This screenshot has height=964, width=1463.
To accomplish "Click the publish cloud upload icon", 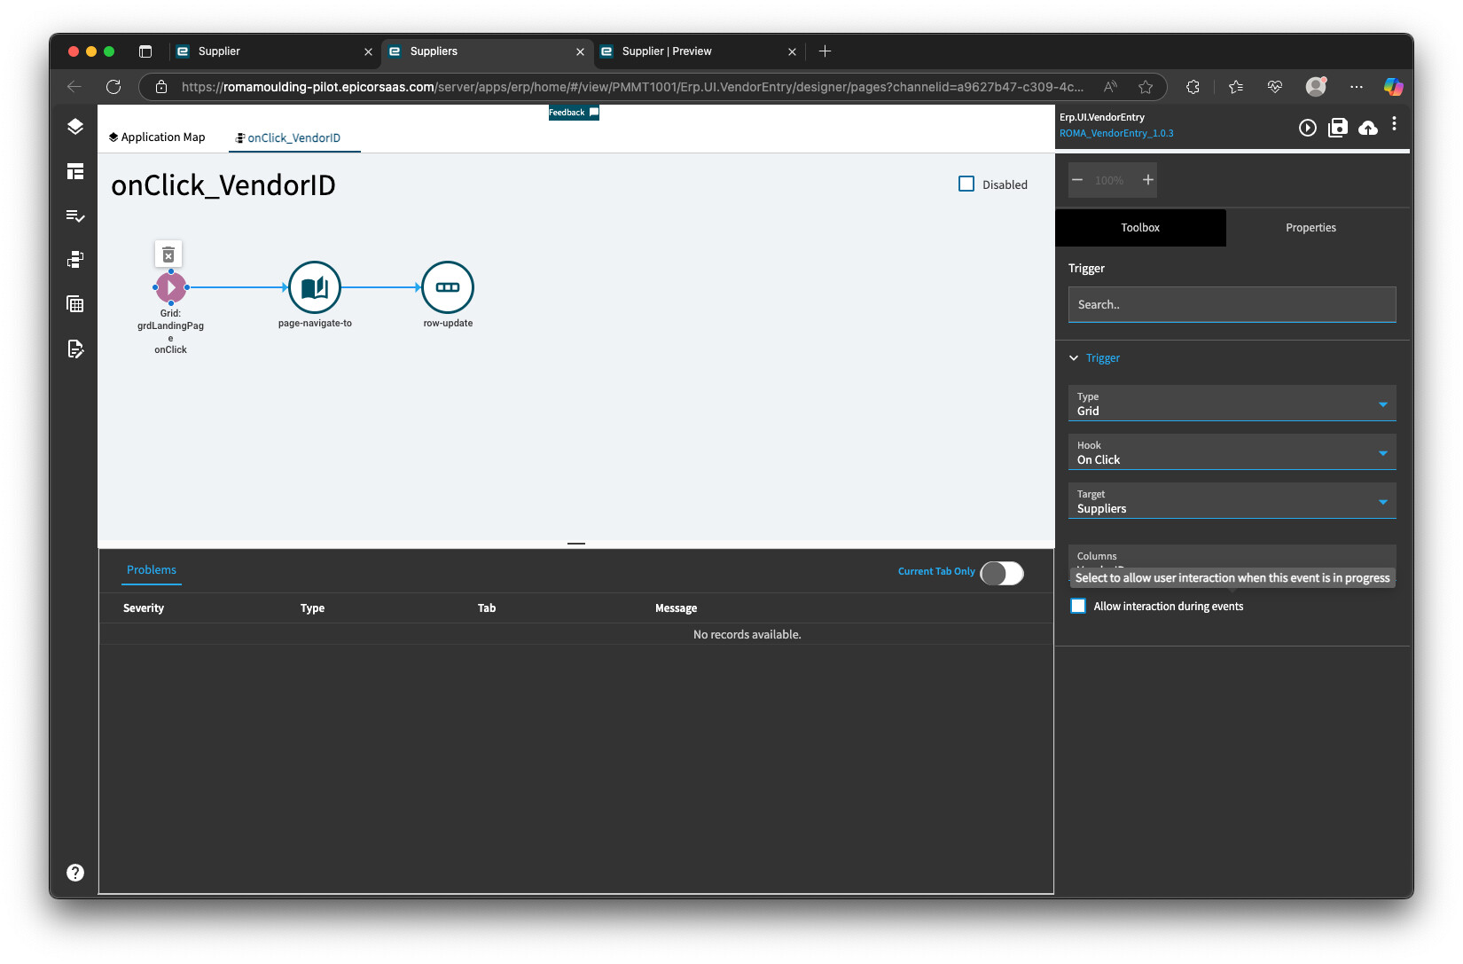I will (x=1368, y=128).
